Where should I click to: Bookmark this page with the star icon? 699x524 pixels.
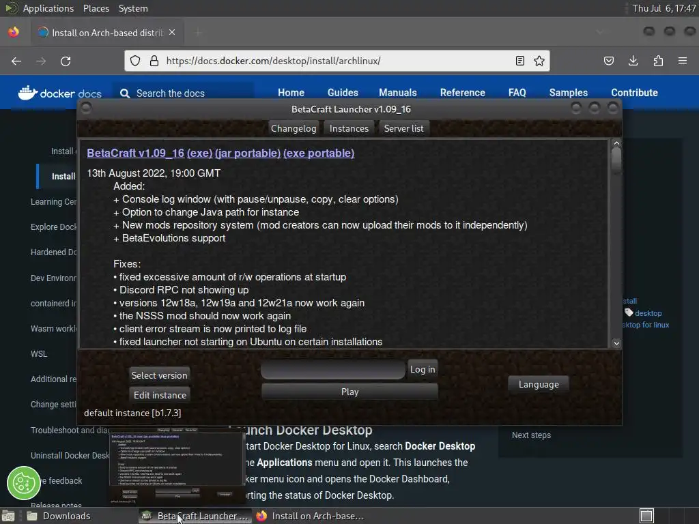(539, 61)
